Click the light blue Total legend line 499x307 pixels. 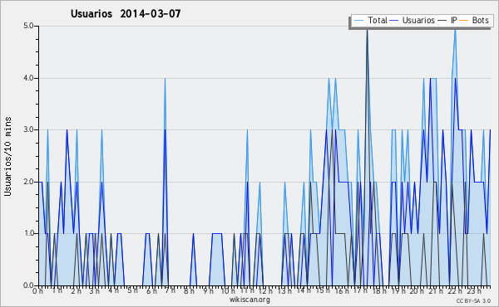[x=358, y=21]
